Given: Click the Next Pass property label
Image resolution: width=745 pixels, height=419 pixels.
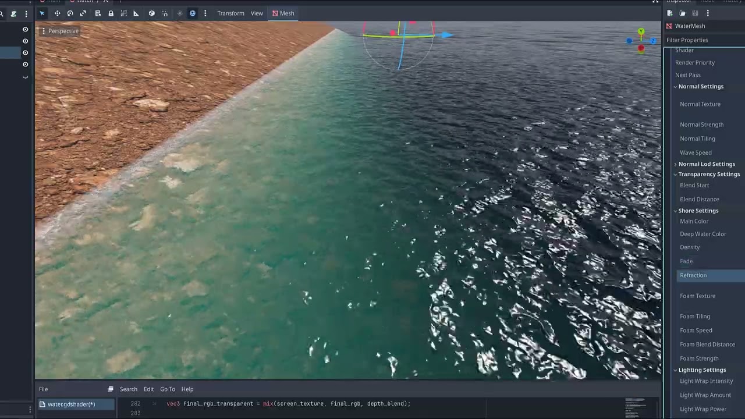Looking at the screenshot, I should tap(688, 75).
